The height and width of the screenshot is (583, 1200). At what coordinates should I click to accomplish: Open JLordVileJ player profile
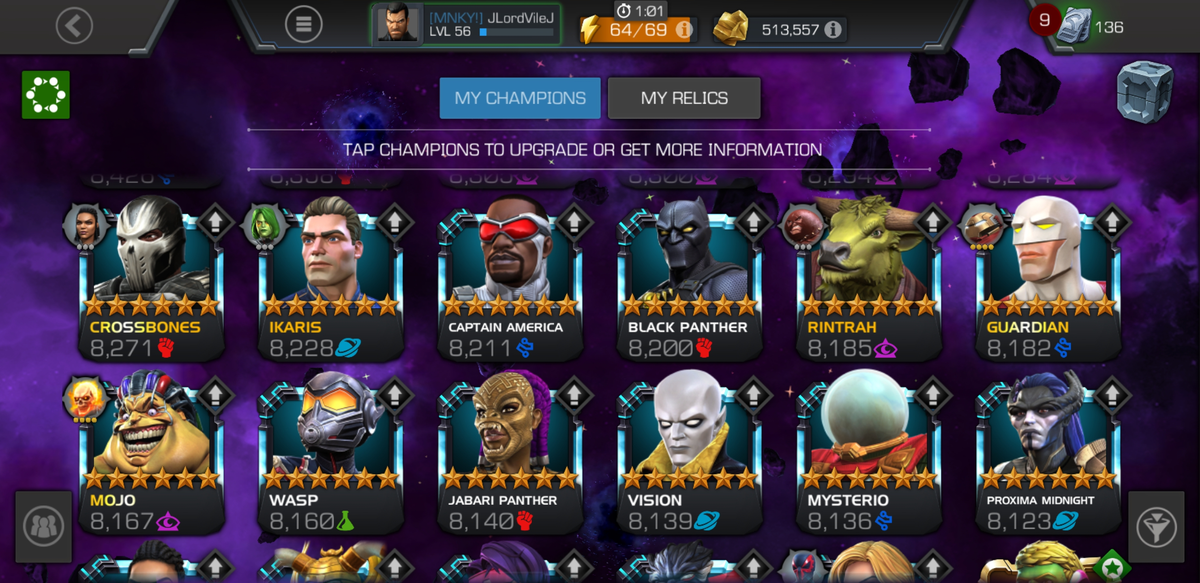[x=466, y=25]
